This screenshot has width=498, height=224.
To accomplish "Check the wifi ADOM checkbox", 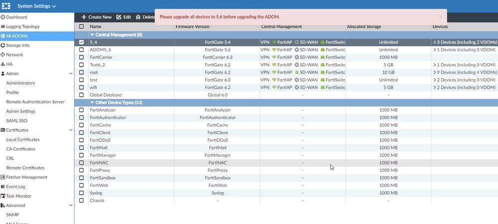I will tap(82, 87).
